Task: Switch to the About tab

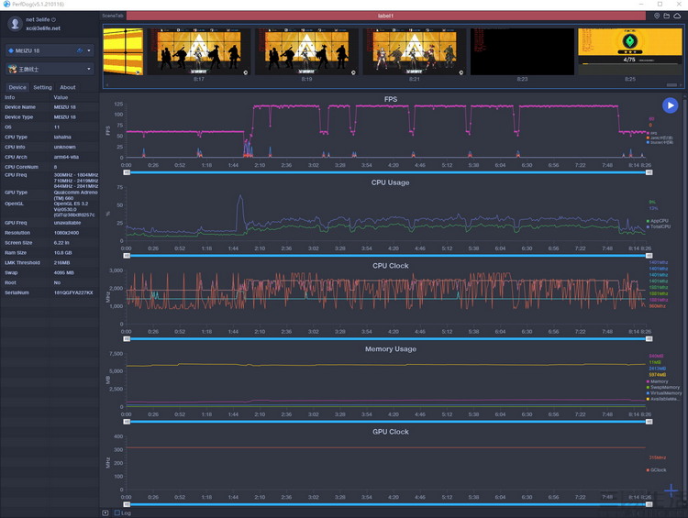Action: [x=68, y=87]
